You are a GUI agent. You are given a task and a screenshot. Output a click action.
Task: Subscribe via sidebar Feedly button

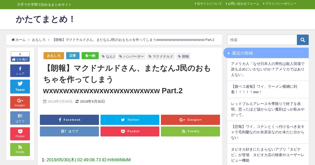(x=20, y=150)
